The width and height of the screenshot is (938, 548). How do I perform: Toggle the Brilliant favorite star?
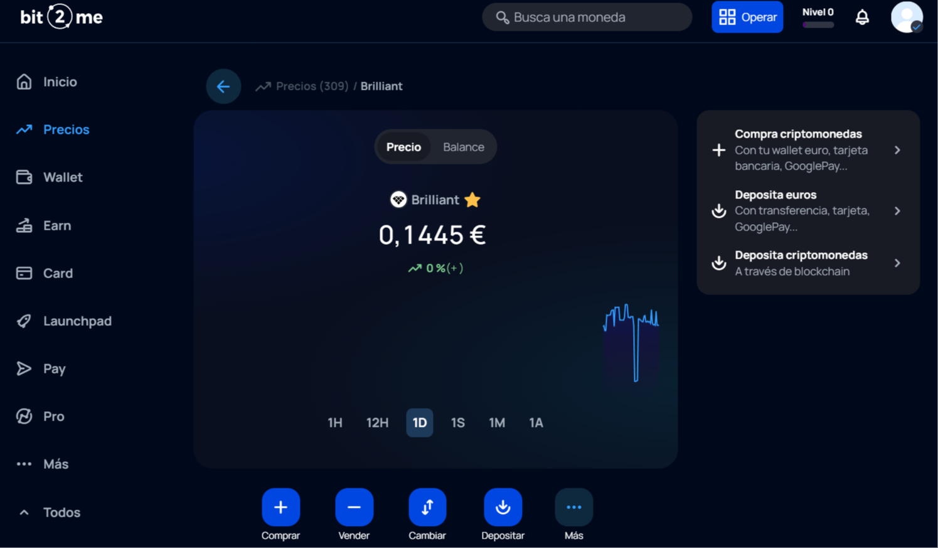click(472, 200)
